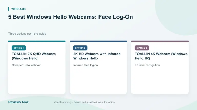
Task: Click the 'Infrared face log-on' description
Action: 86,65
